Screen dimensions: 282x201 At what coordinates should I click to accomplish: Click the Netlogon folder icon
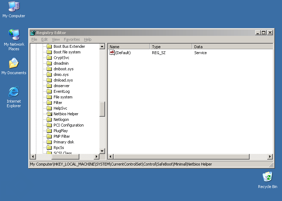pos(49,119)
